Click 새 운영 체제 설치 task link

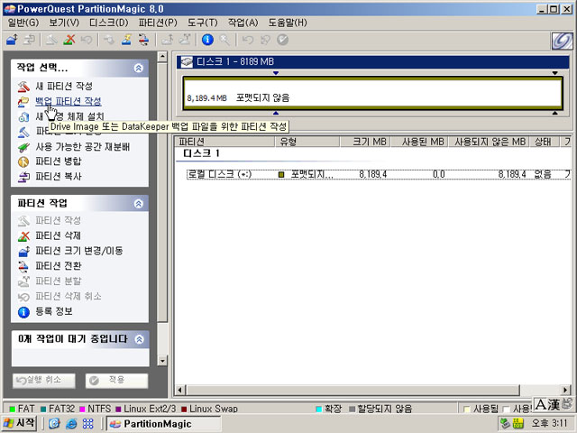coord(70,116)
